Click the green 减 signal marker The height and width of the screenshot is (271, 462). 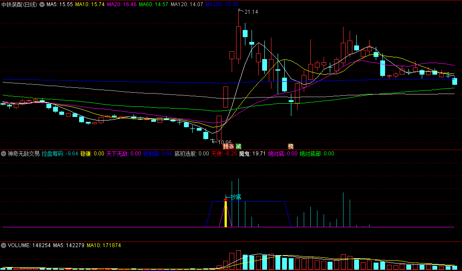[238, 146]
